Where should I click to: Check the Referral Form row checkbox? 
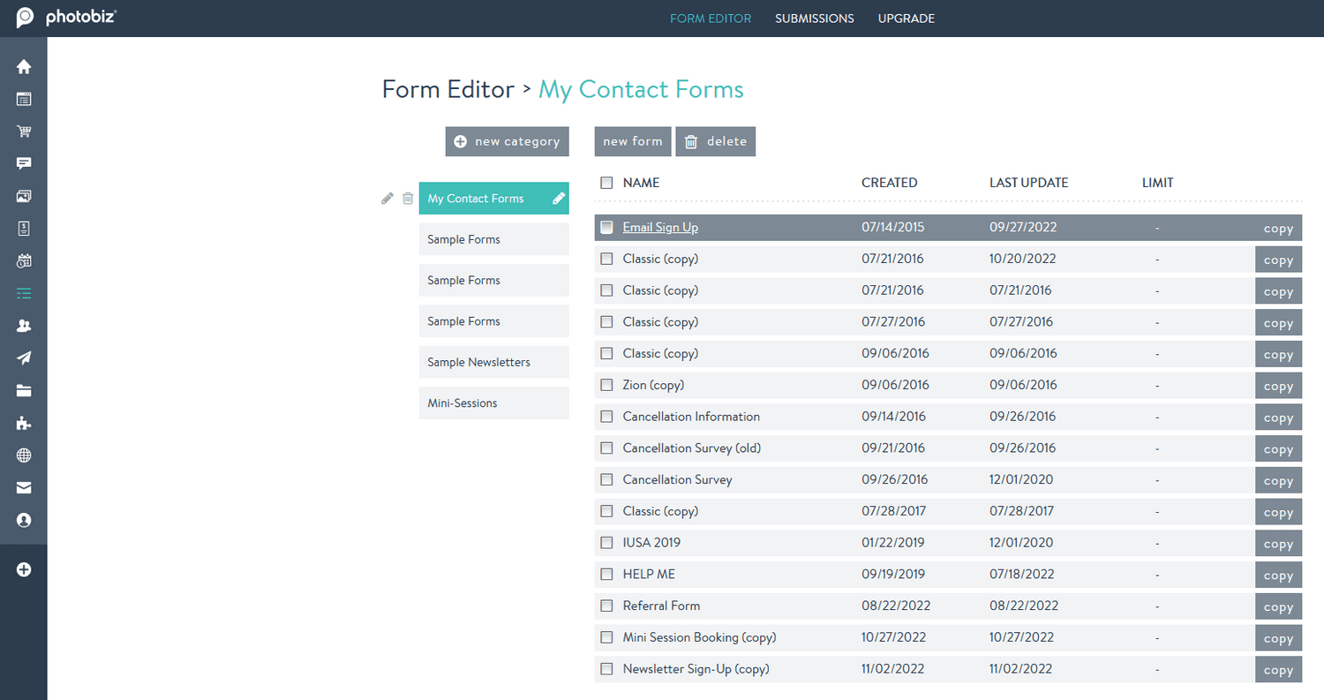[x=606, y=606]
